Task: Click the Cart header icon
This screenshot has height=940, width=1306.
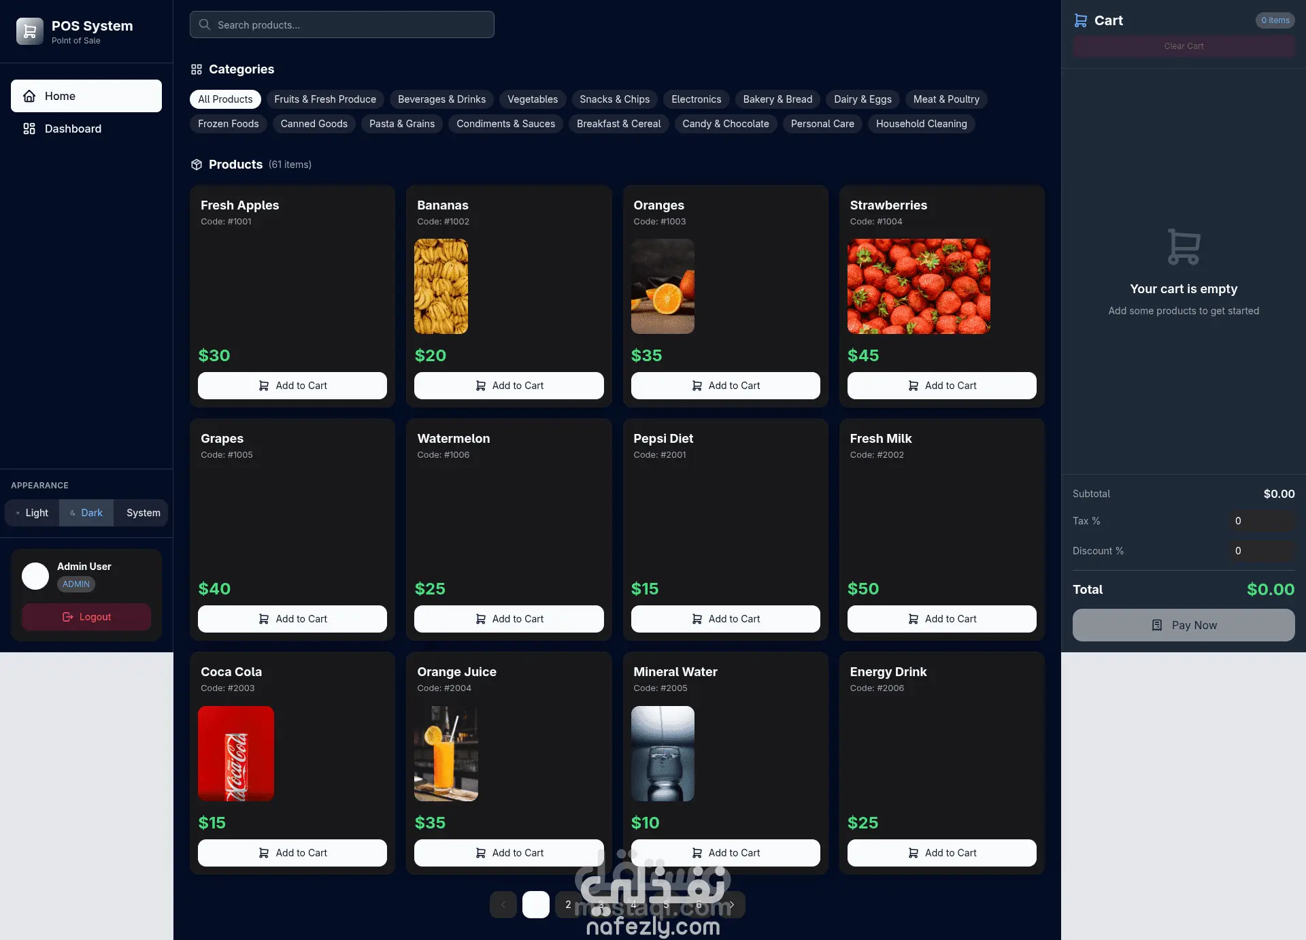Action: click(x=1080, y=20)
